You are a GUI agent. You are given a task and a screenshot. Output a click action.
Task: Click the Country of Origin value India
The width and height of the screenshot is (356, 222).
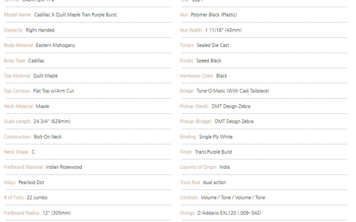[224, 167]
